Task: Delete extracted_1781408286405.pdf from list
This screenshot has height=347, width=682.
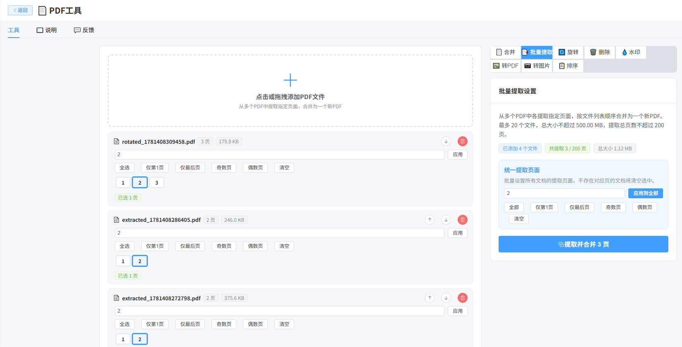Action: (x=463, y=220)
